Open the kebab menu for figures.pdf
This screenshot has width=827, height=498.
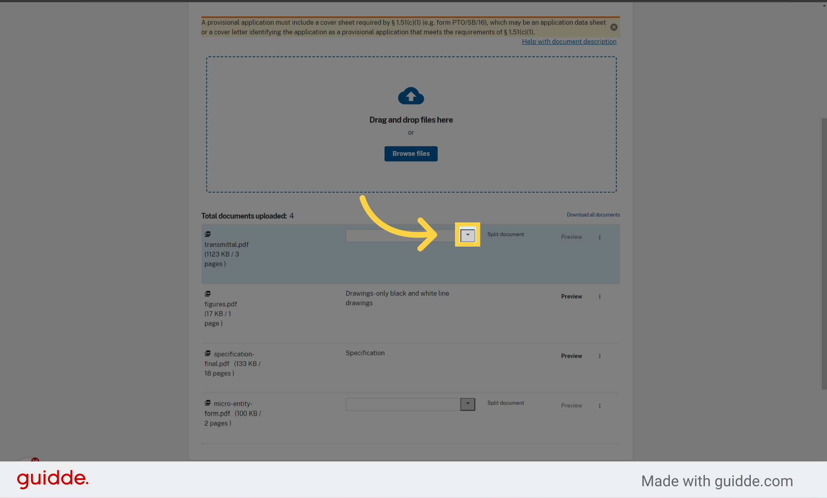tap(600, 296)
